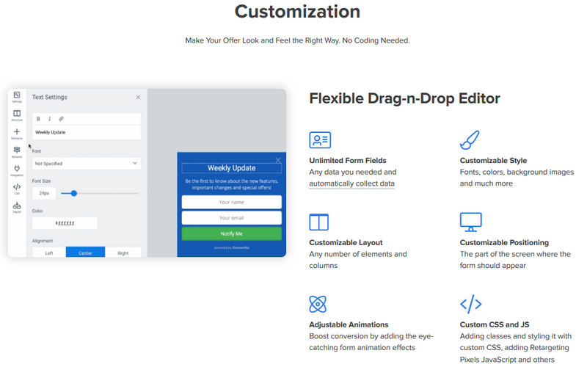Click the 'Weekly Update' text editor field

click(x=87, y=132)
